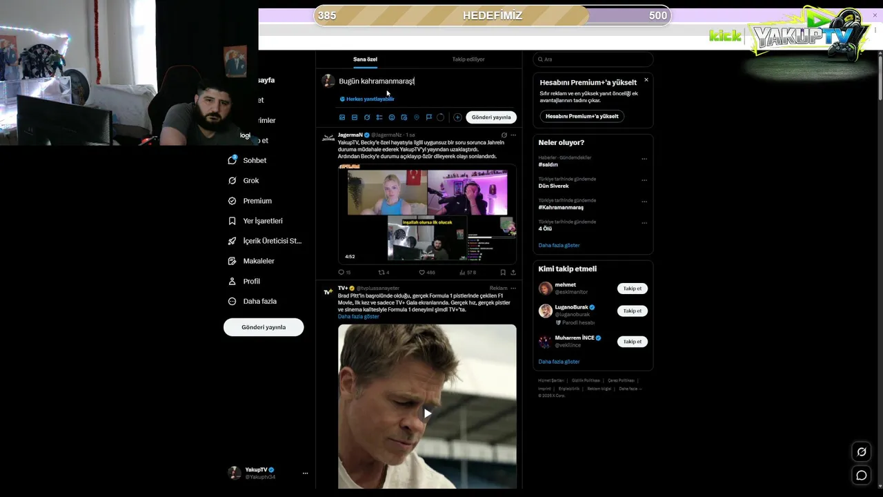Open YakupTV account switcher menu
The width and height of the screenshot is (883, 497).
(268, 473)
